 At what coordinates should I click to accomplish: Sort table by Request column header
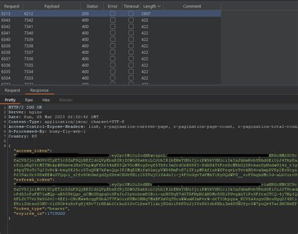pyautogui.click(x=11, y=6)
